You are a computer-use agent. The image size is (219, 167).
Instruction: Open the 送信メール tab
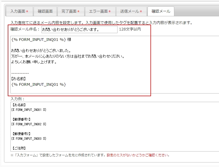[x=131, y=11]
